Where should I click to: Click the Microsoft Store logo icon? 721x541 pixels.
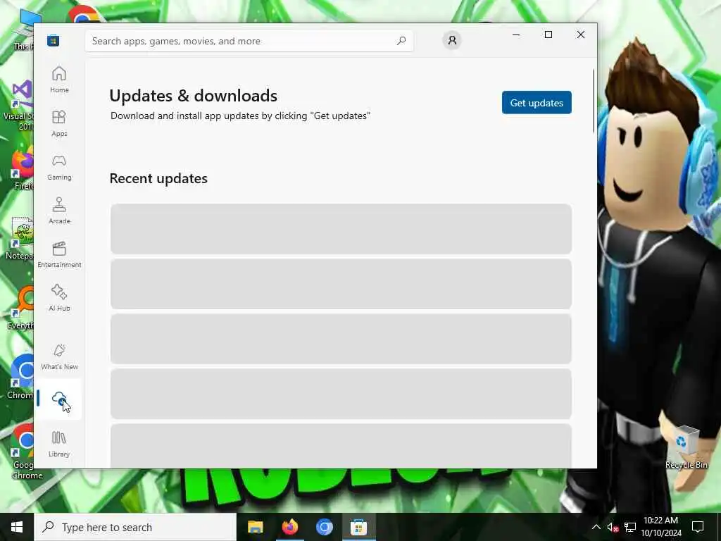[53, 40]
